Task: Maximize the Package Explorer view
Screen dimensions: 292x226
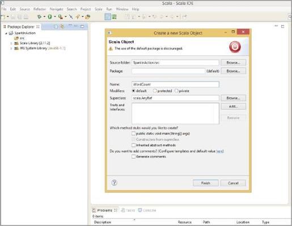Action: pyautogui.click(x=82, y=27)
